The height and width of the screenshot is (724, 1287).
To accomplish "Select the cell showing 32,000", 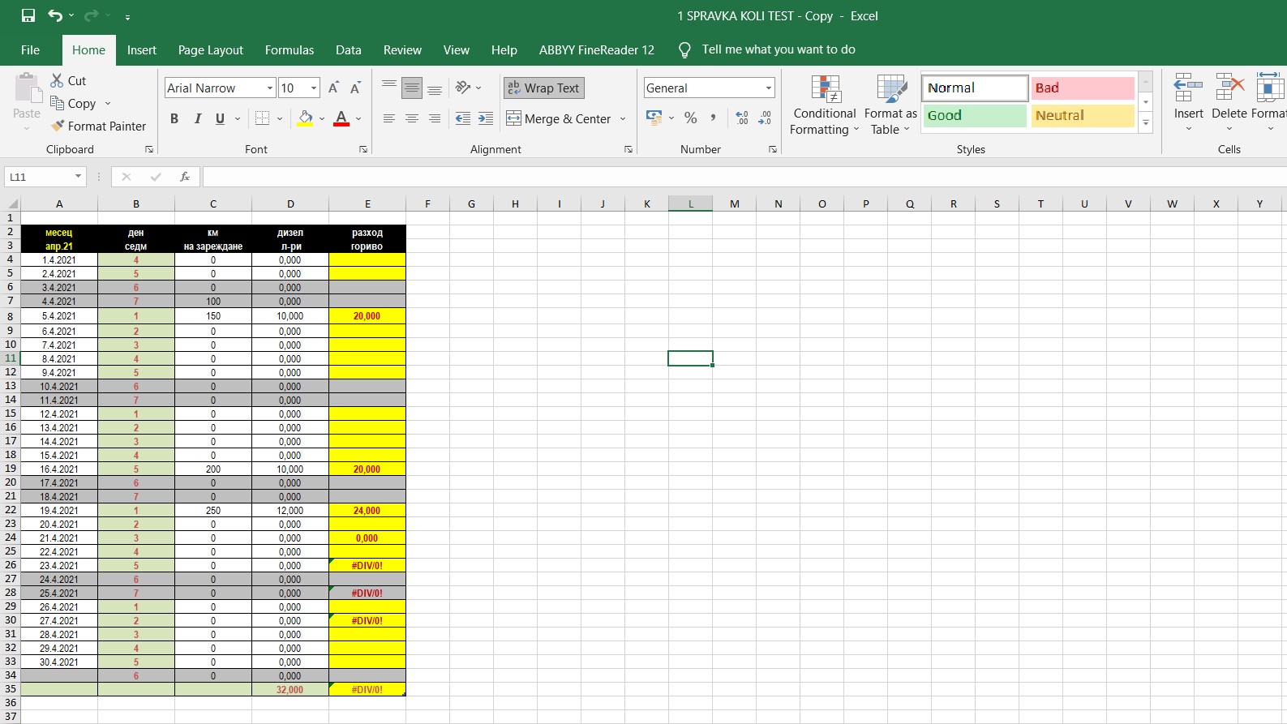I will click(290, 689).
